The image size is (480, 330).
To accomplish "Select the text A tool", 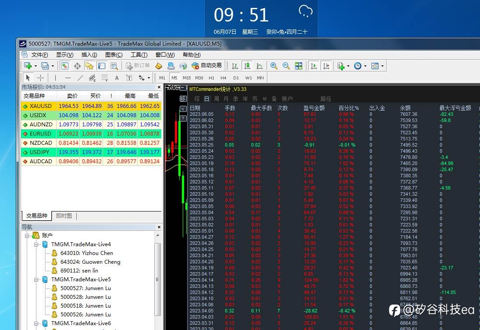I will [117, 78].
